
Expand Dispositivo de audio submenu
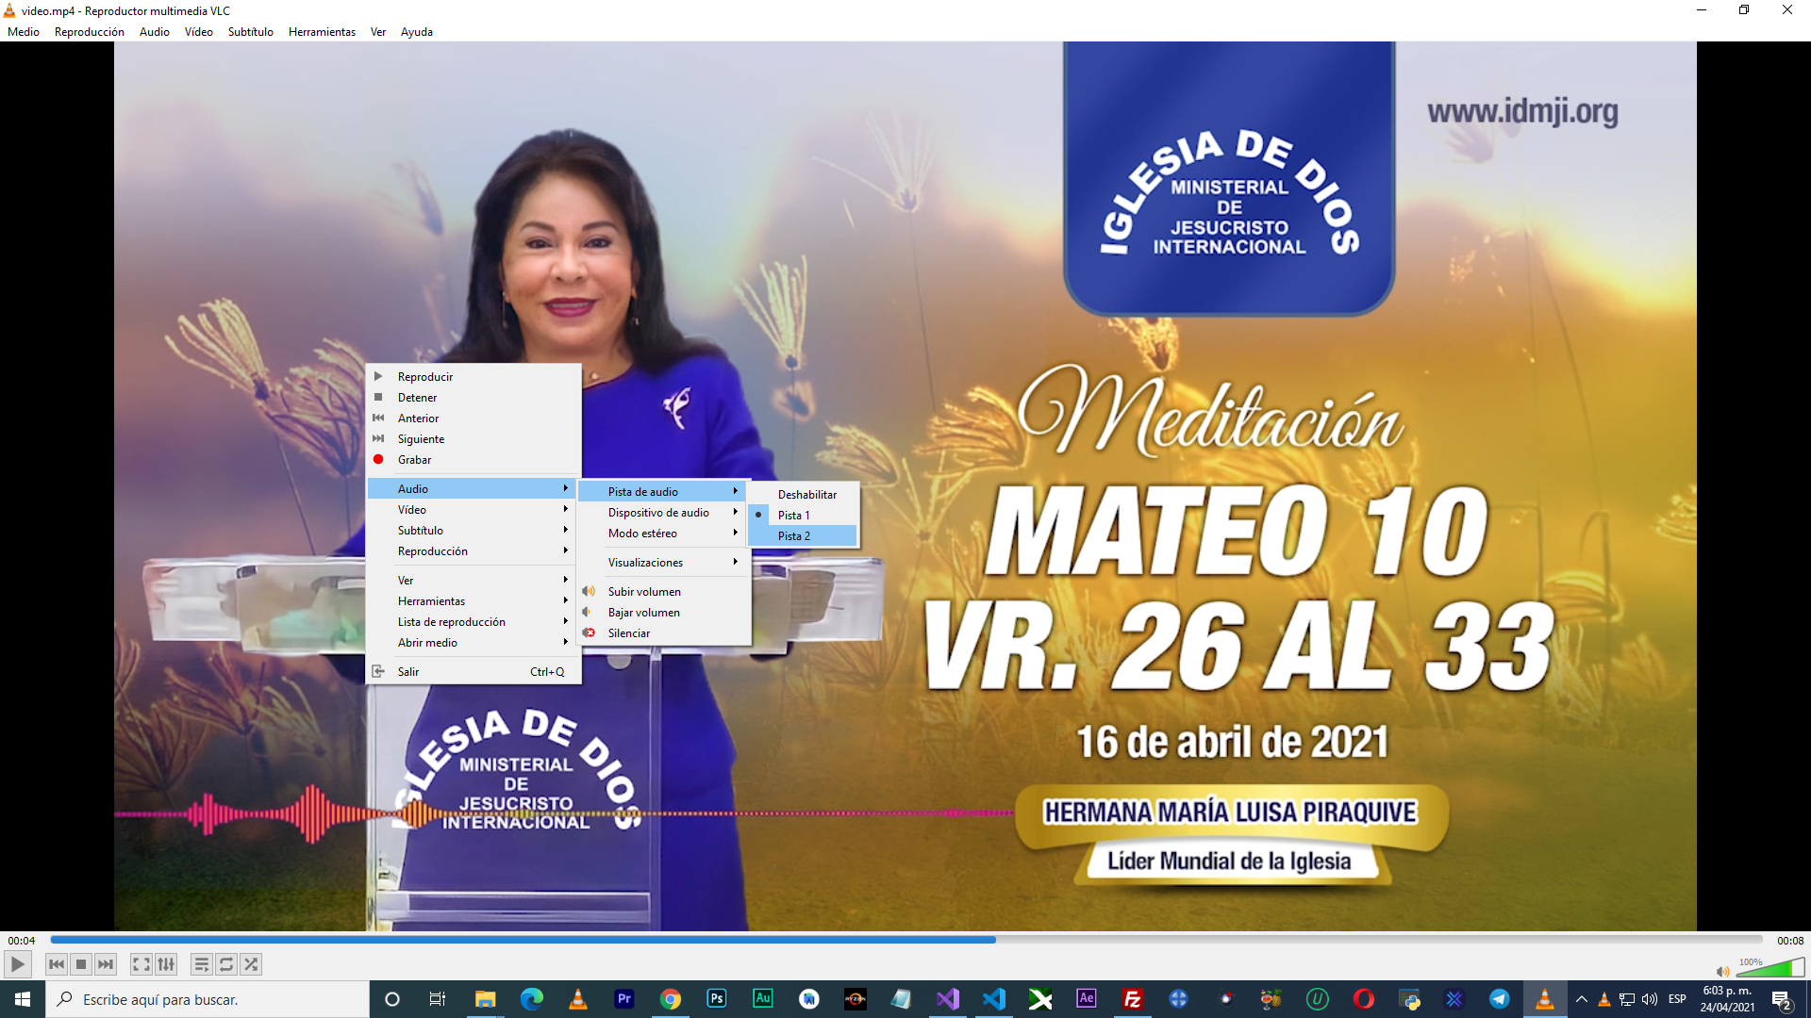point(658,513)
